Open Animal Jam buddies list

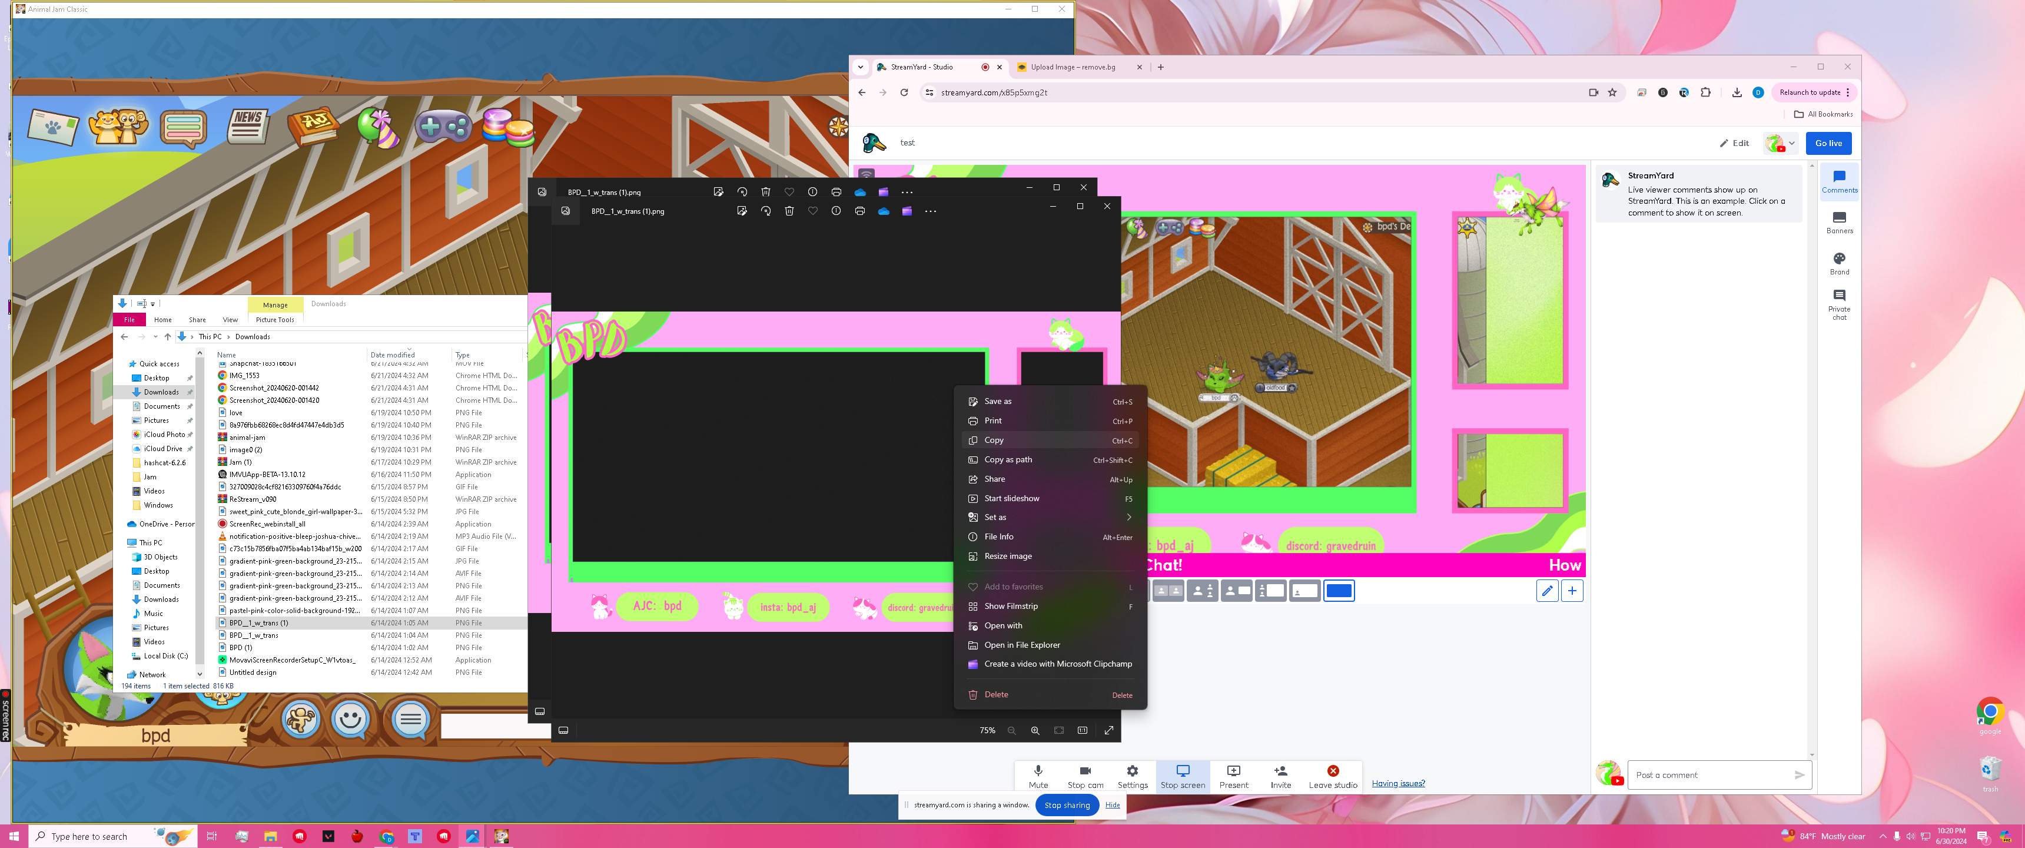tap(118, 126)
